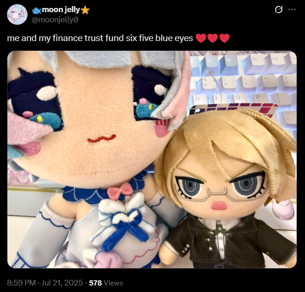Click the display name moon jelly
Screen dimensions: 305x292
61,9
